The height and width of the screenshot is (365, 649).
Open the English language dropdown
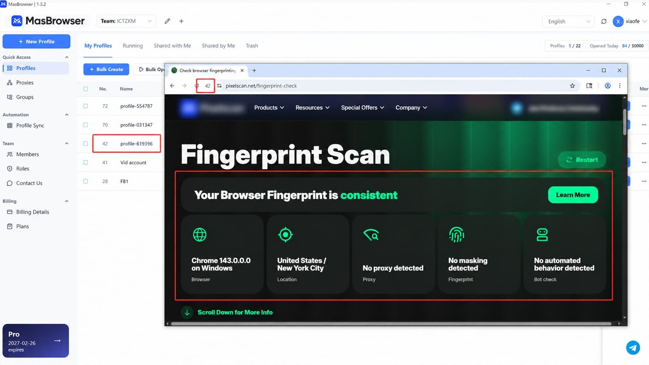pos(567,22)
